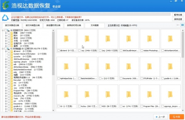Click the Program Files folder icon in grid
Image resolution: width=185 pixels, height=120 pixels.
[x=150, y=95]
